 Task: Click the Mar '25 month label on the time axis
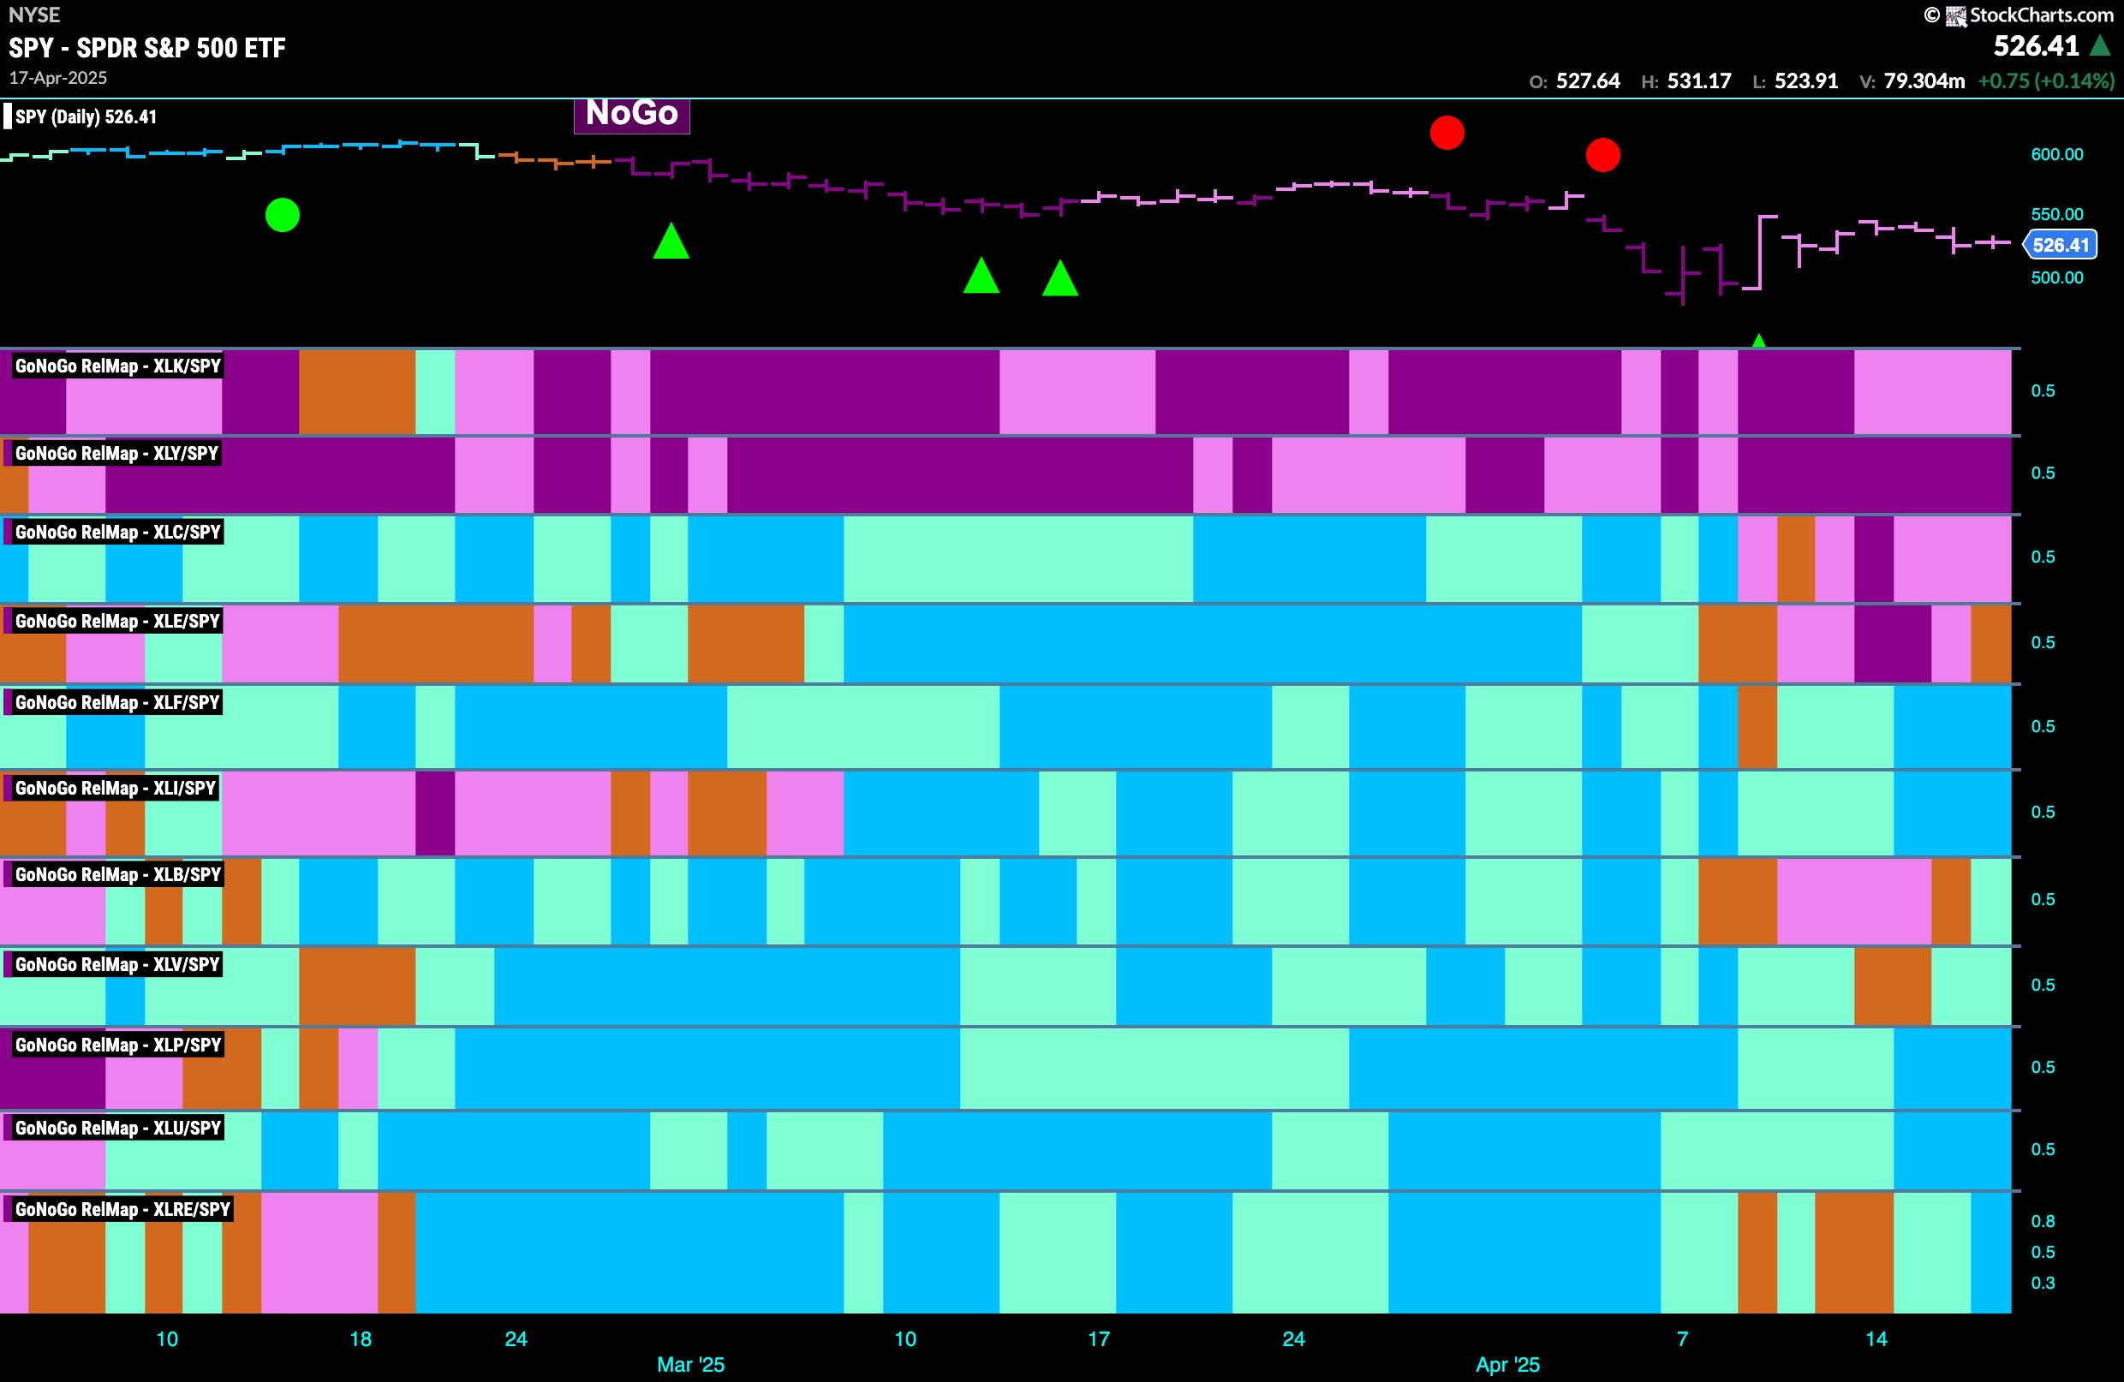pyautogui.click(x=691, y=1364)
